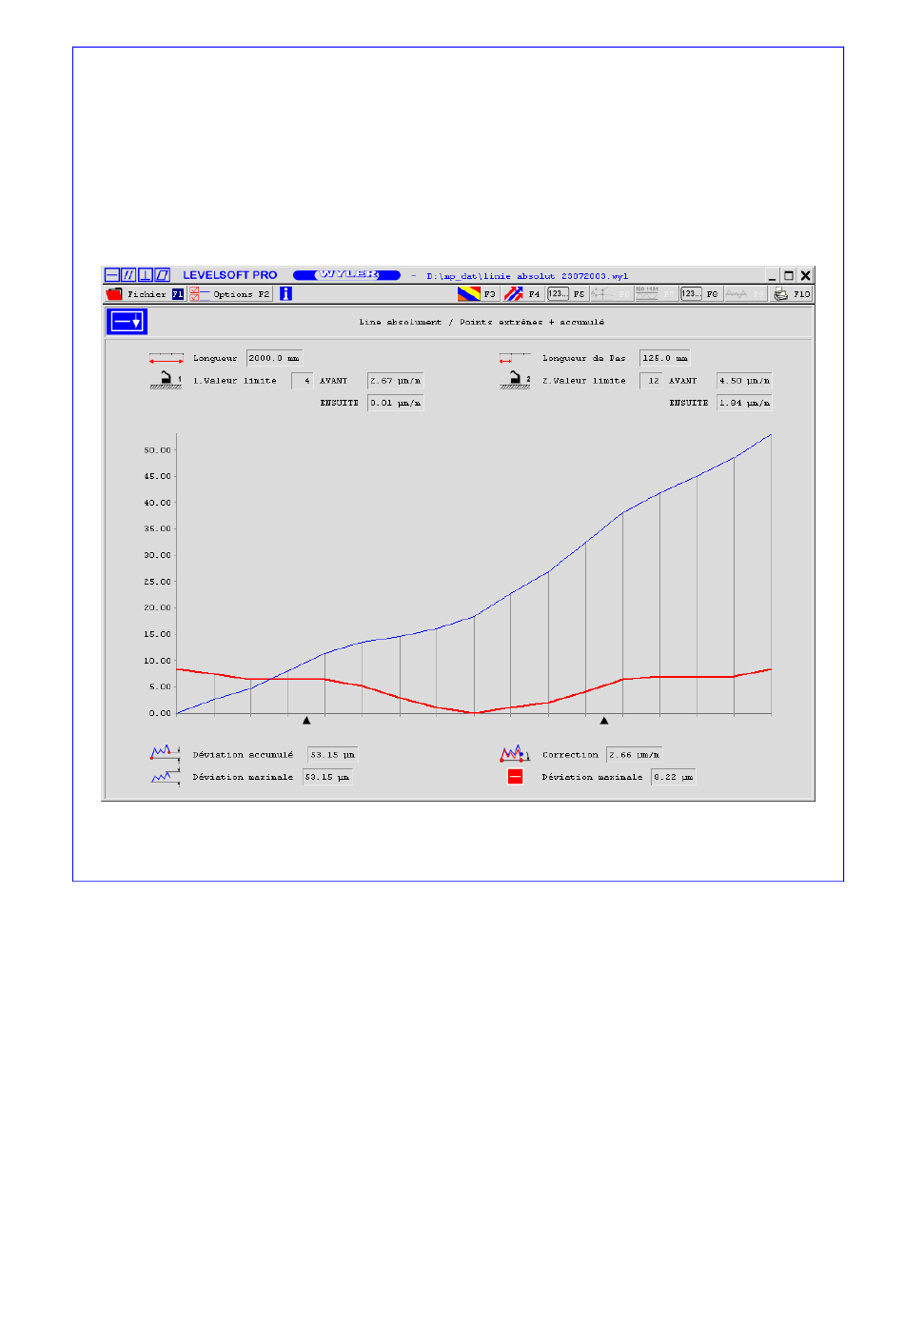The height and width of the screenshot is (1331, 904).
Task: Click the level instrument 1 icon
Action: pyautogui.click(x=166, y=381)
